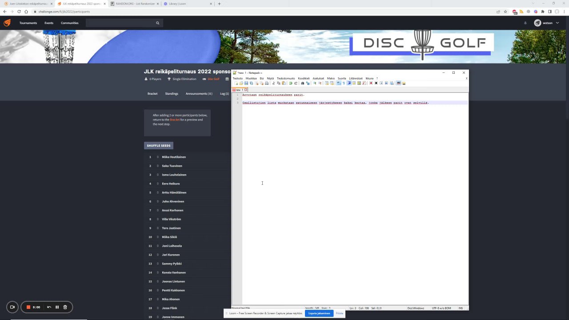Select participant Ville Vikström
This screenshot has height=320, width=569.
click(x=171, y=219)
